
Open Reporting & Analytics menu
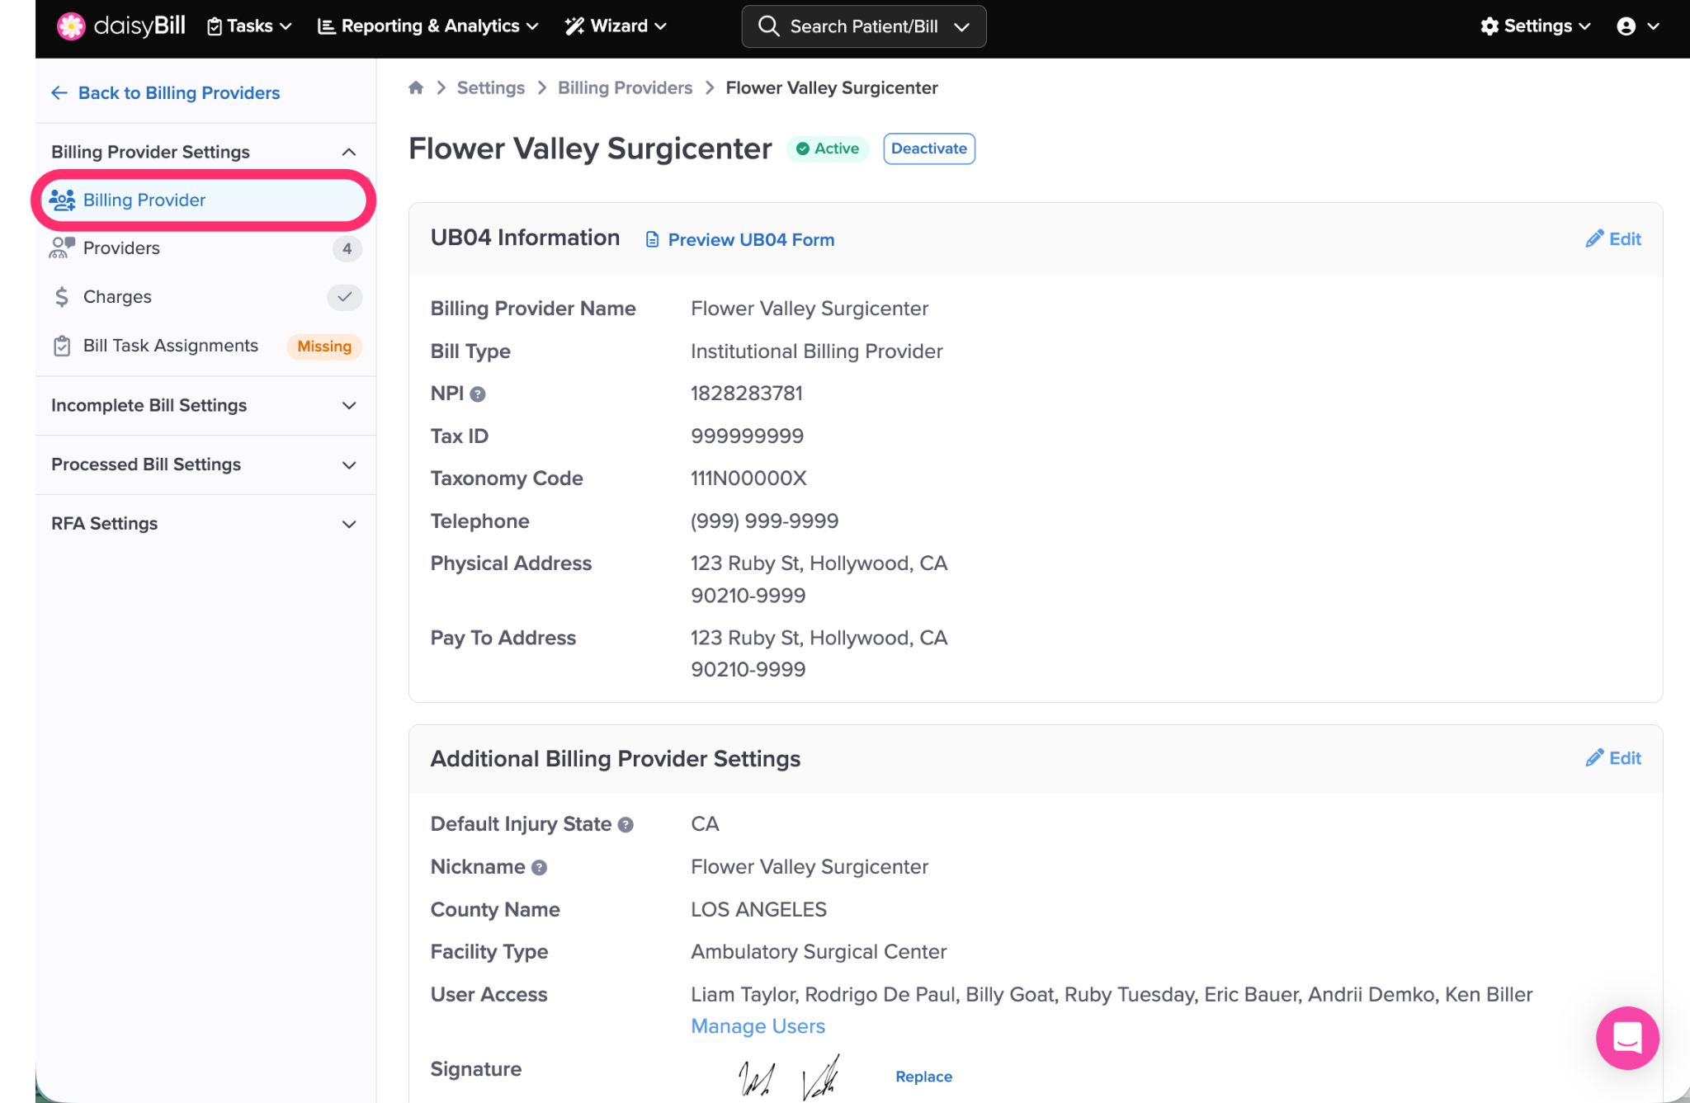[428, 26]
